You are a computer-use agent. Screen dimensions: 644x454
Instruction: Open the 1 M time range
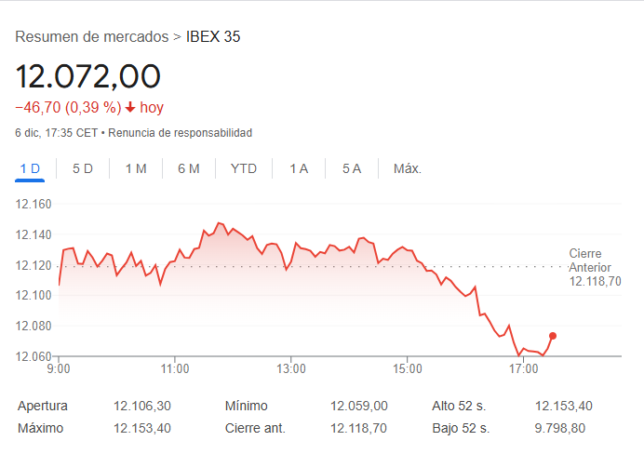click(x=136, y=168)
